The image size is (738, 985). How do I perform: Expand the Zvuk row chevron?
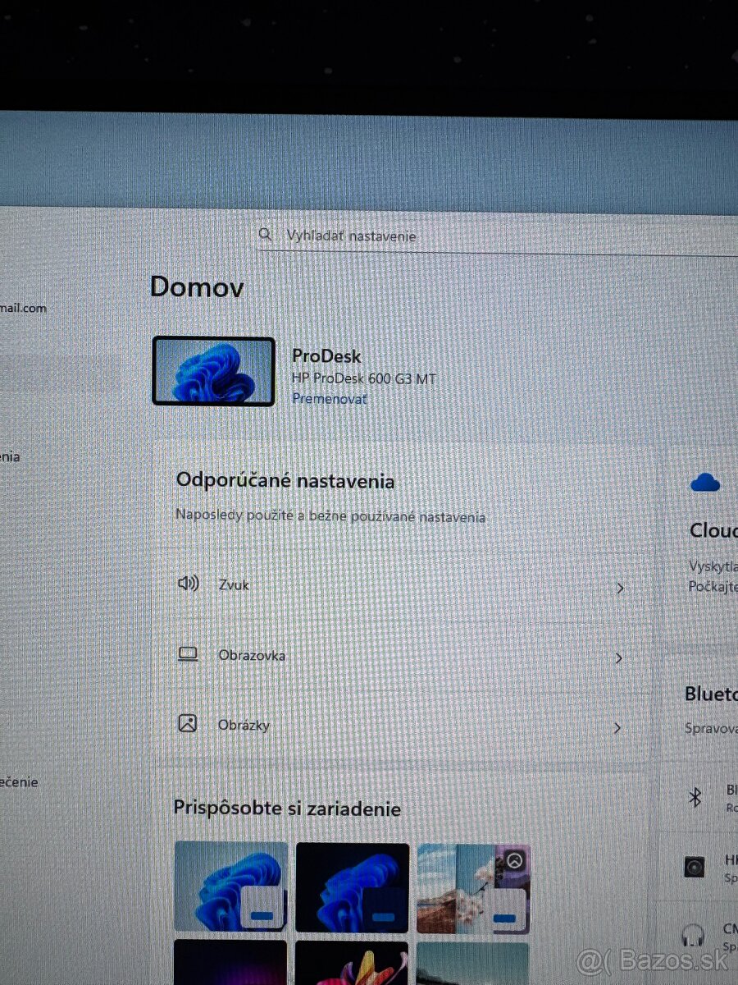pos(620,588)
